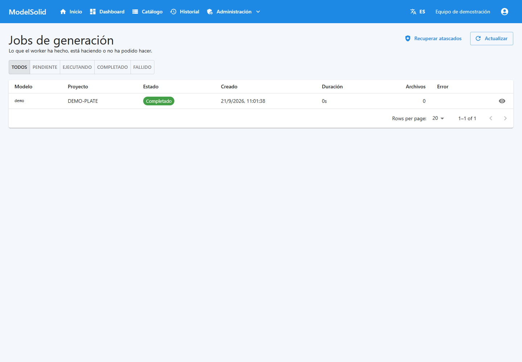Click the Catálogo list icon

click(x=135, y=12)
